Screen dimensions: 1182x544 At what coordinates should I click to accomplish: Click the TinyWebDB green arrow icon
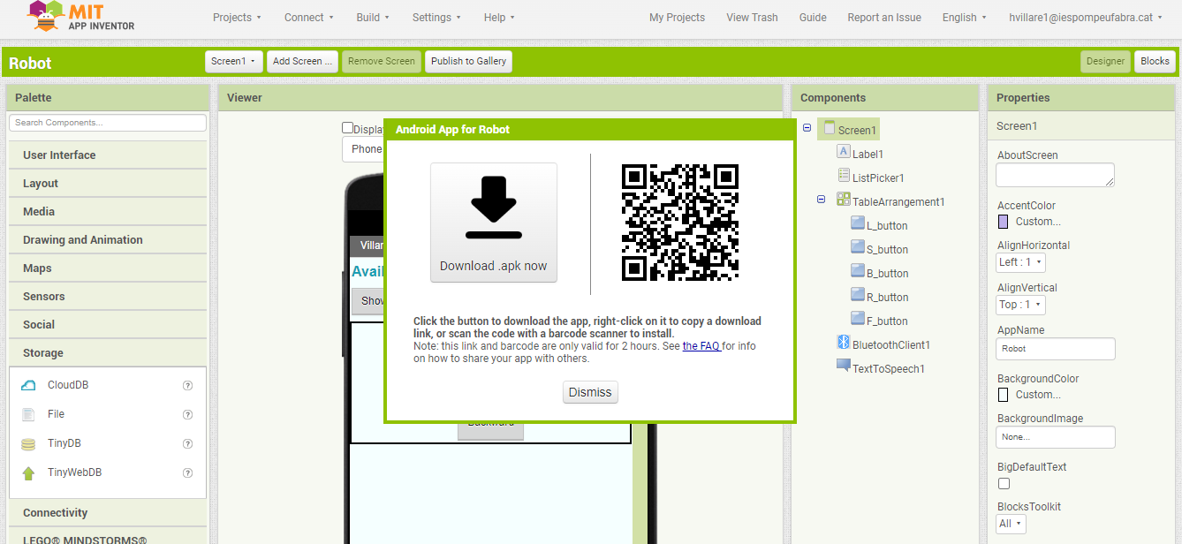click(x=28, y=472)
